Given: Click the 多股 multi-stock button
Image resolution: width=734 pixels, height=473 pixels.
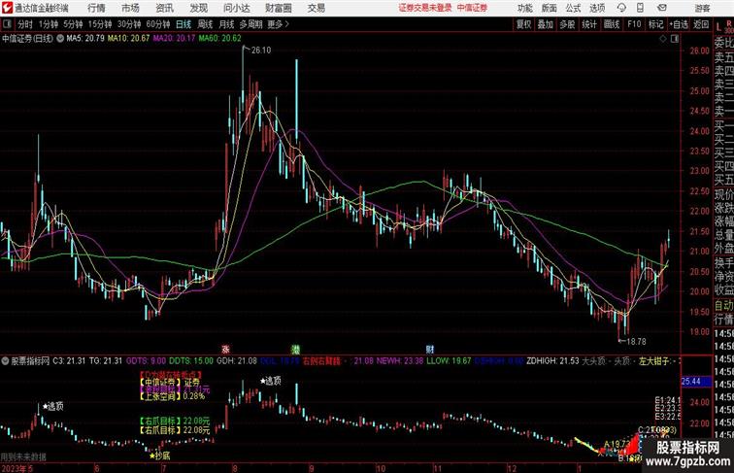Looking at the screenshot, I should pos(567,24).
